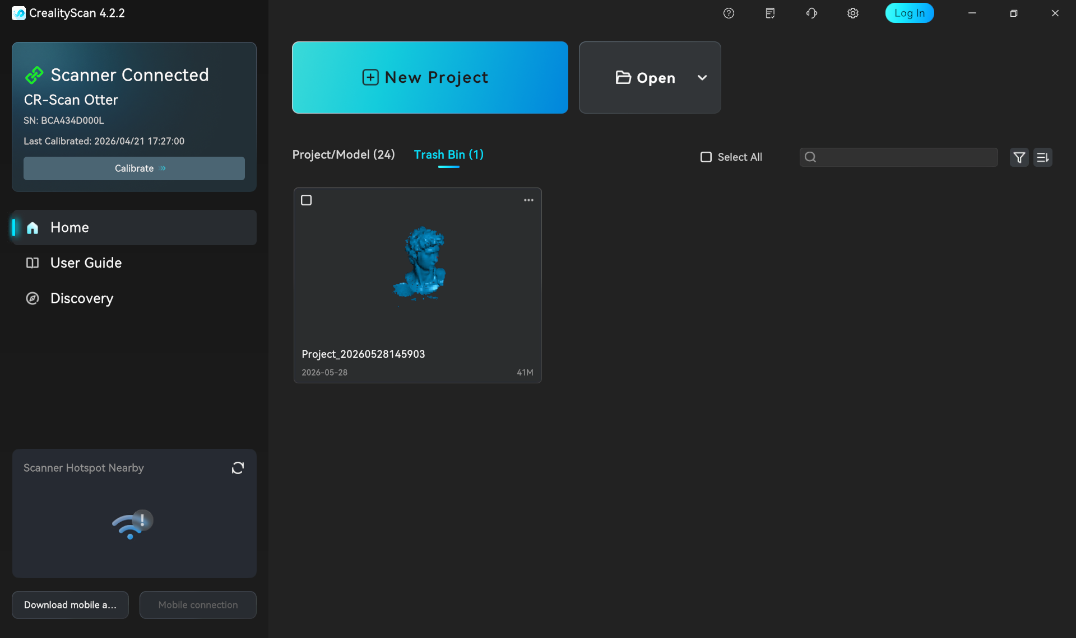The width and height of the screenshot is (1076, 638).
Task: Click Download mobile app button
Action: [x=70, y=605]
